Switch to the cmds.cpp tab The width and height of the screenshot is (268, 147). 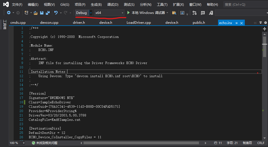click(x=18, y=23)
